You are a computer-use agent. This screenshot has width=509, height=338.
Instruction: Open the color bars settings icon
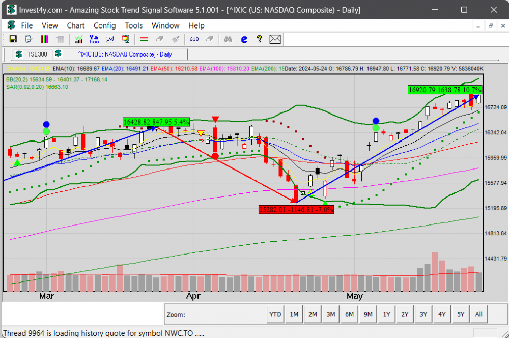coord(44,39)
